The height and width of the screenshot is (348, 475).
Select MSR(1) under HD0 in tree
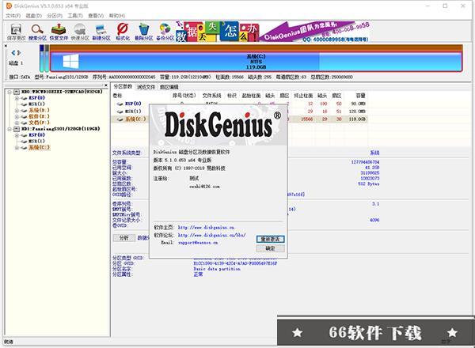36,104
